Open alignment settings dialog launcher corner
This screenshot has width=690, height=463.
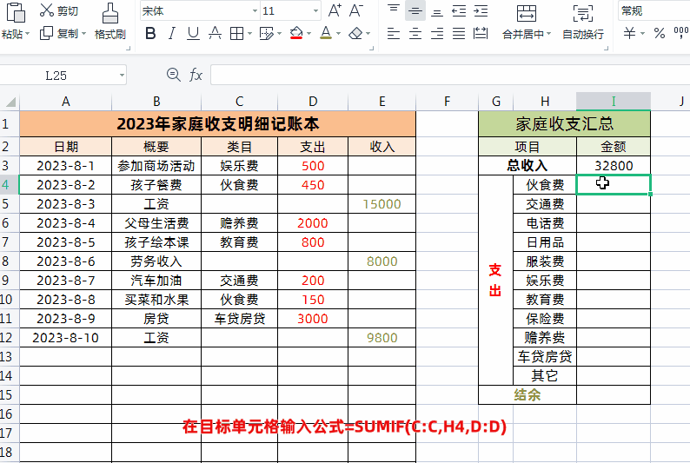tap(607, 49)
